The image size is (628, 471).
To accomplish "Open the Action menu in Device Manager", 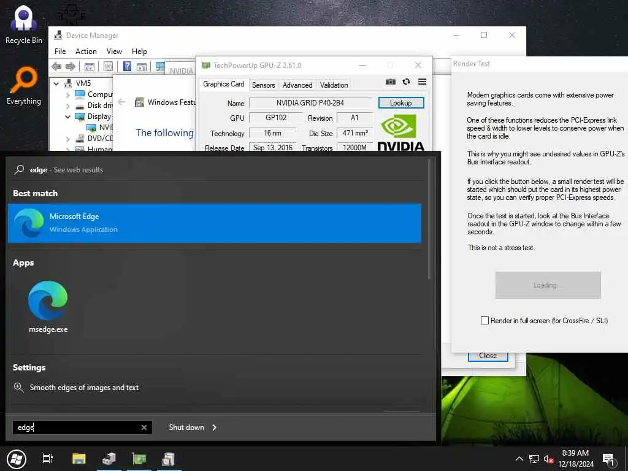I will (x=86, y=52).
